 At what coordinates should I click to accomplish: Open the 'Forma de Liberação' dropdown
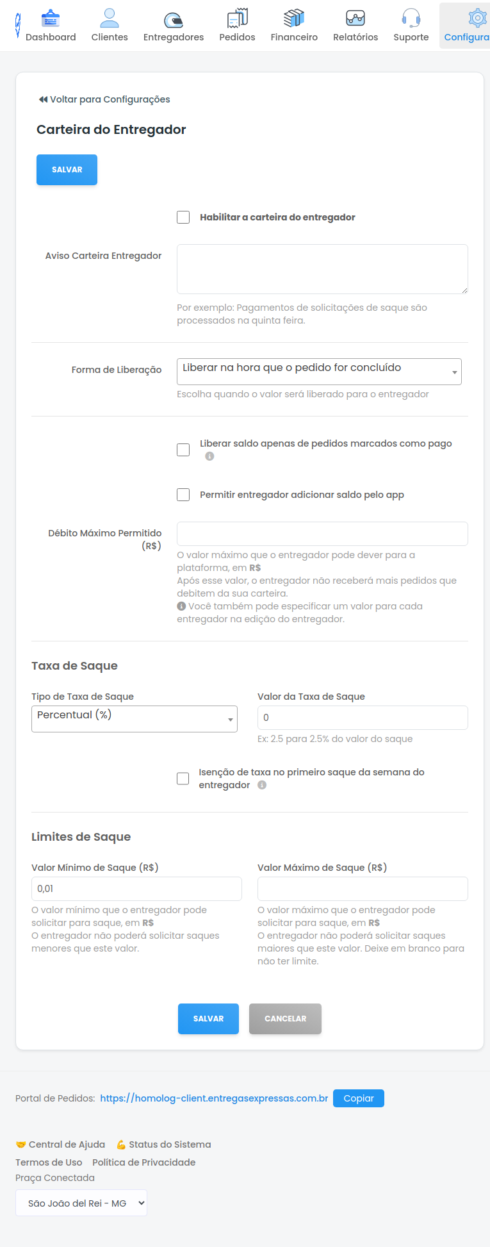(319, 372)
